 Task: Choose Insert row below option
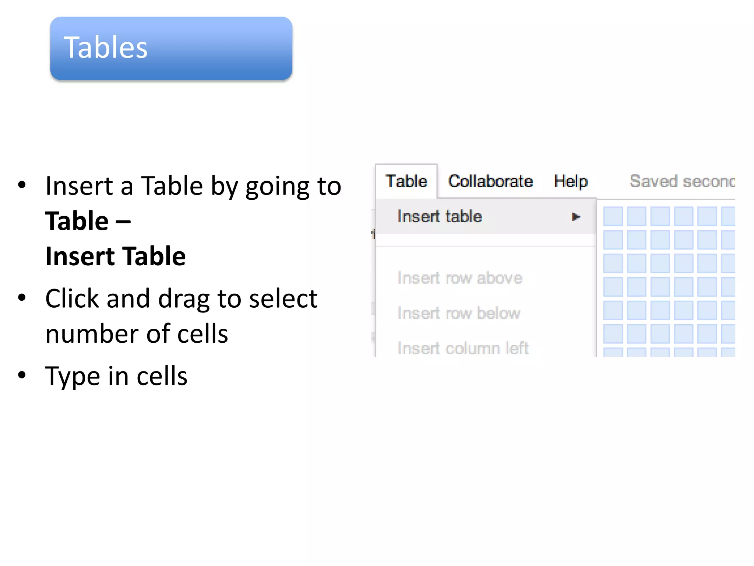tap(459, 313)
